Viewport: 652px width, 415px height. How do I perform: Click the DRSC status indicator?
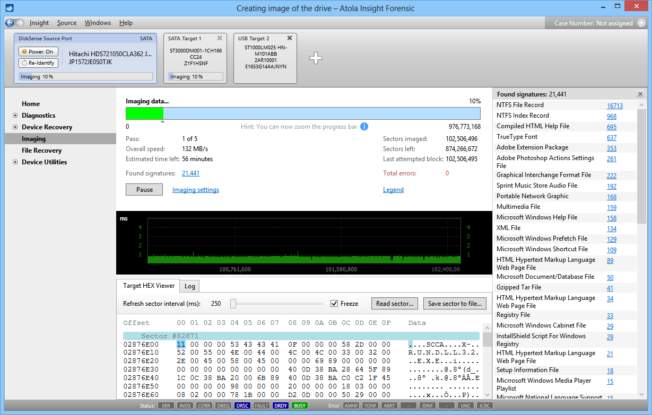coord(243,405)
